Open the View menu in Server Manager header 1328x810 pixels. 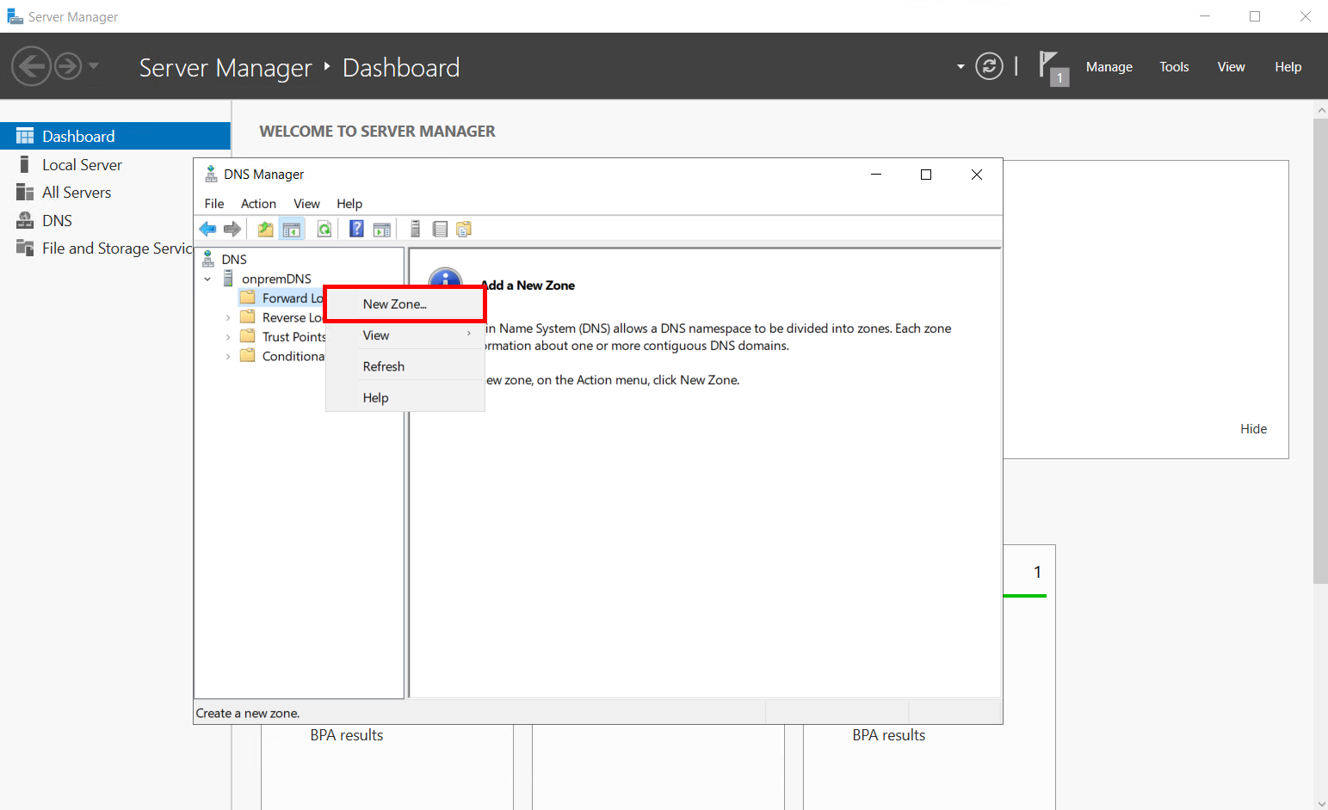pyautogui.click(x=1231, y=66)
